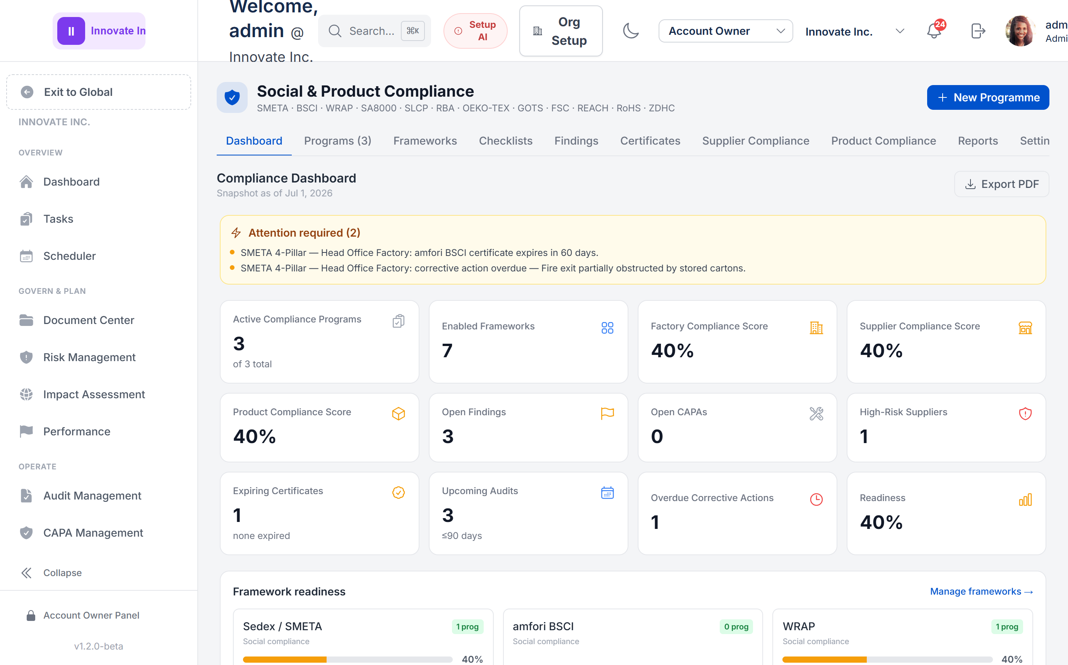Click the Expiring Certificates badge icon

398,493
